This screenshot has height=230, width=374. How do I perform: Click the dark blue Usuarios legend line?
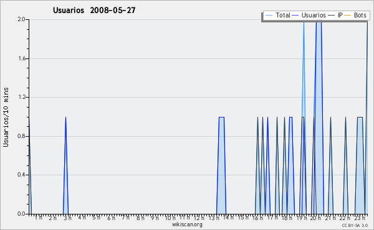[295, 16]
